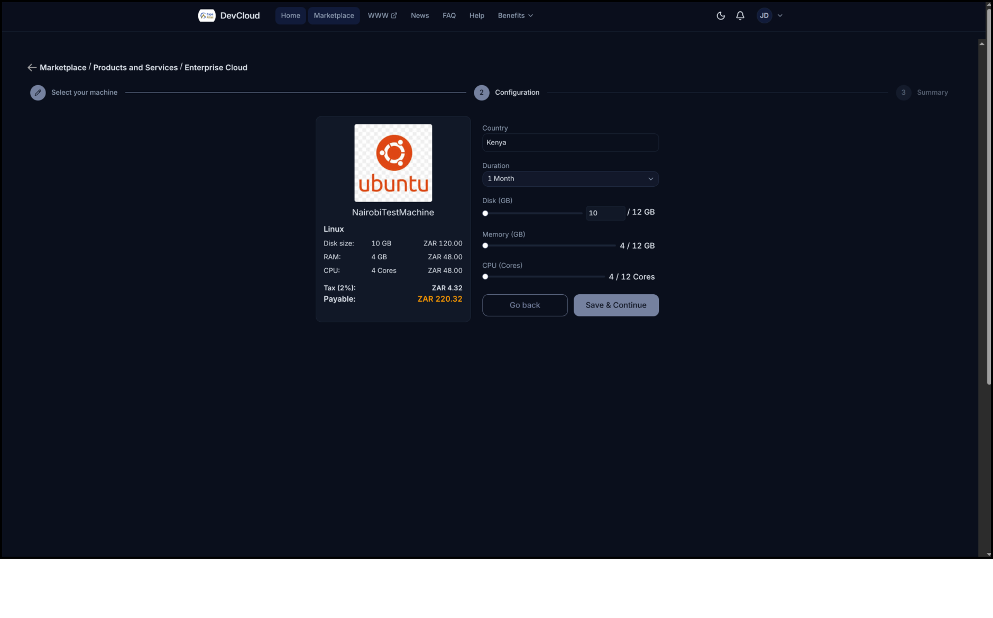Click the NairobiTestMachine name text
The height and width of the screenshot is (618, 993).
coord(393,213)
